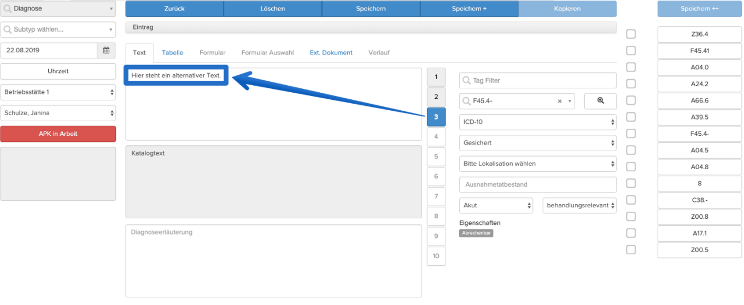Select diagnosis slot 7

(436, 196)
